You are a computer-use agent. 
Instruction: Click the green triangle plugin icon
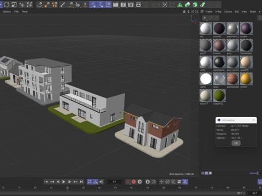pos(180,5)
